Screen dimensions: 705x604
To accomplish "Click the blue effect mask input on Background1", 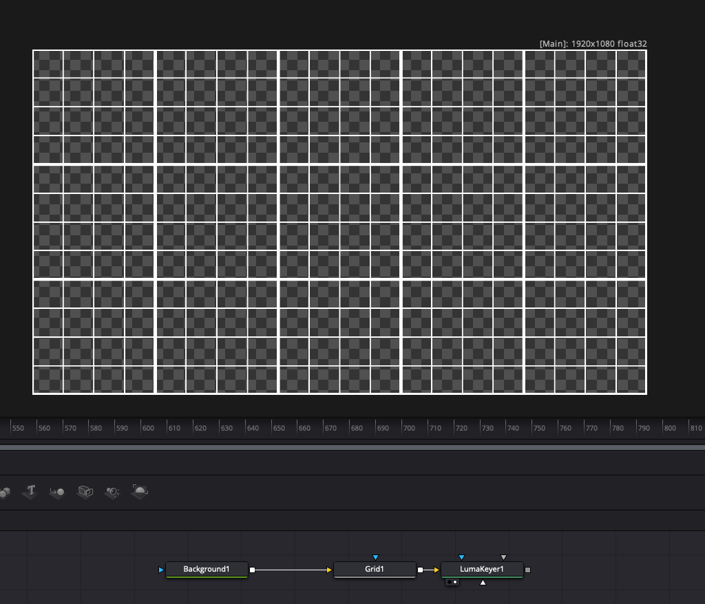I will [x=161, y=570].
